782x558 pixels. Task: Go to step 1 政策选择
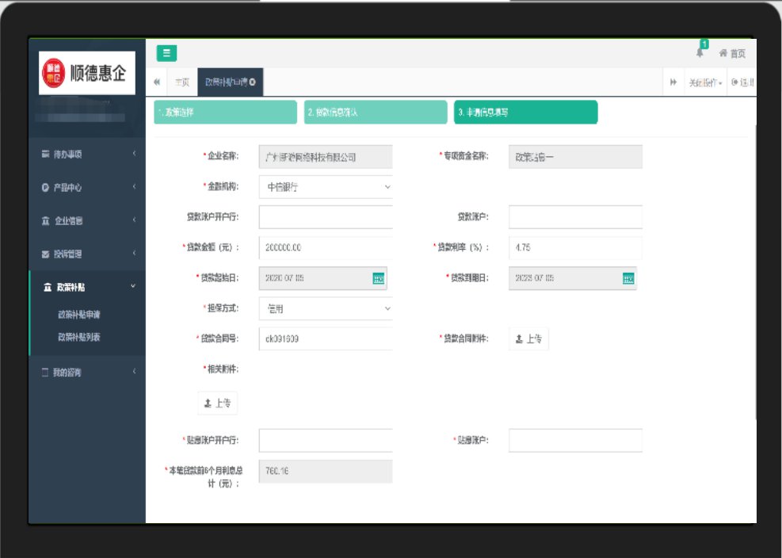(x=225, y=113)
